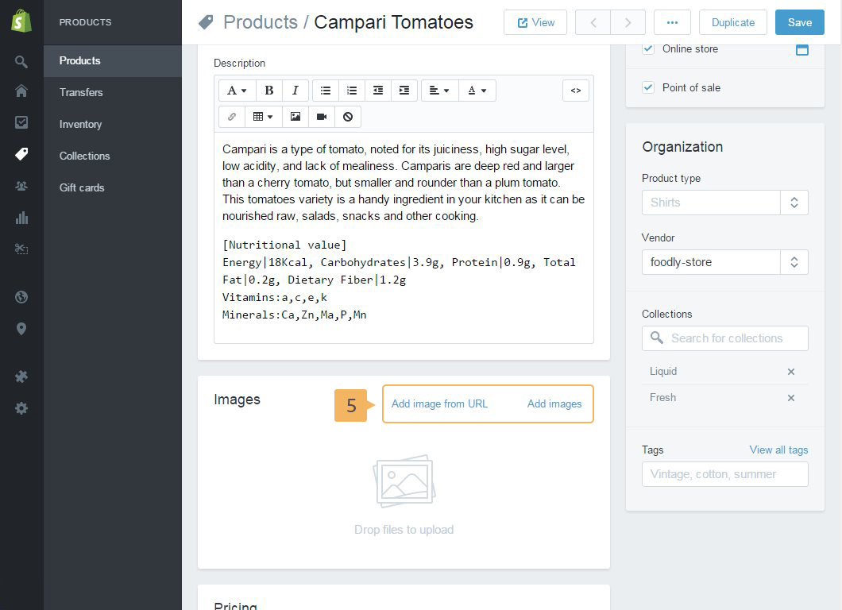Open the text color dropdown
The image size is (842, 610).
click(477, 91)
